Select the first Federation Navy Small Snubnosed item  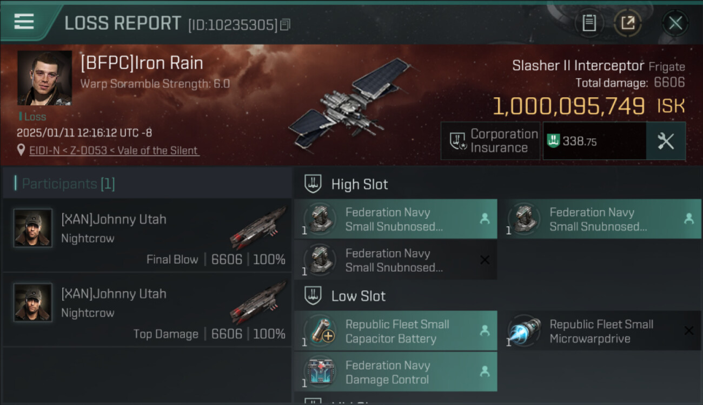pyautogui.click(x=395, y=219)
